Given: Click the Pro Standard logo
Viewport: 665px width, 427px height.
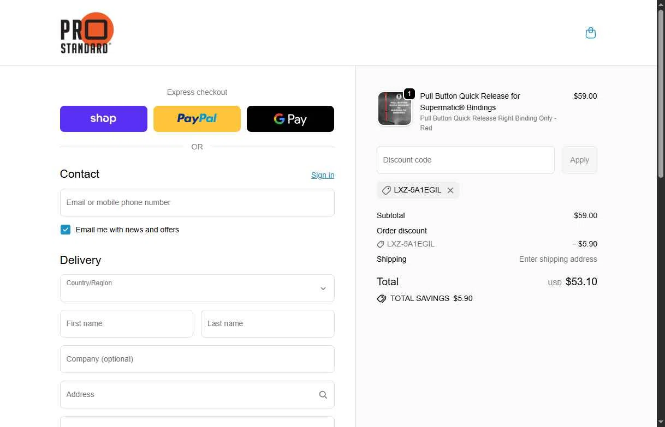Looking at the screenshot, I should click(87, 33).
